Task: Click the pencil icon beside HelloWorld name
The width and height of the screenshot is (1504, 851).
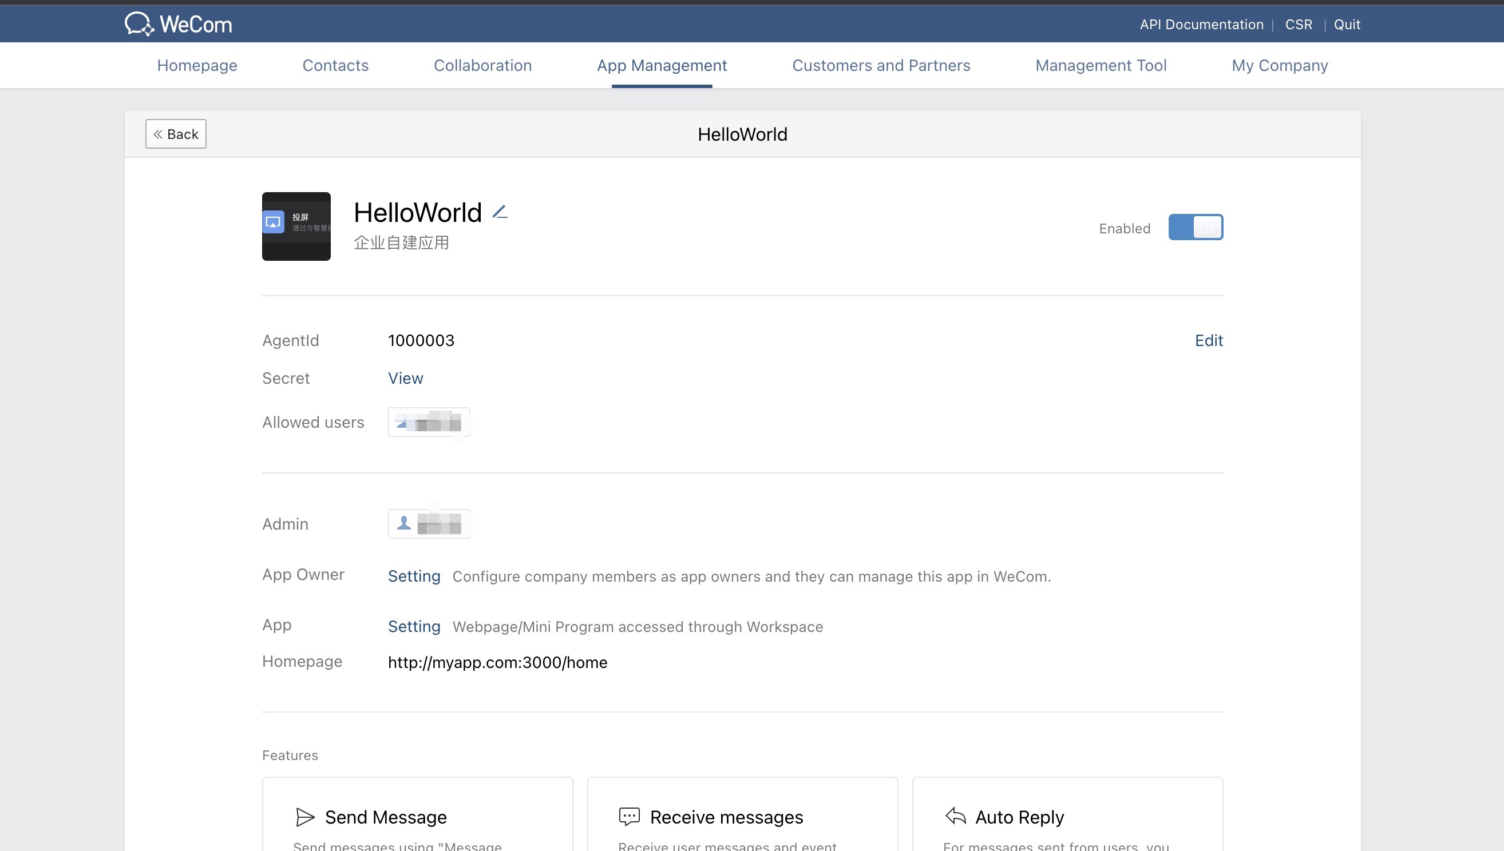Action: 500,212
